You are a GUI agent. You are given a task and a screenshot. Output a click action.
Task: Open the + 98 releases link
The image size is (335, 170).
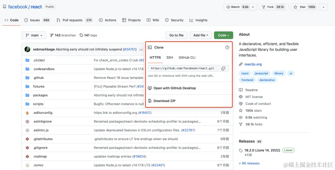point(249,163)
